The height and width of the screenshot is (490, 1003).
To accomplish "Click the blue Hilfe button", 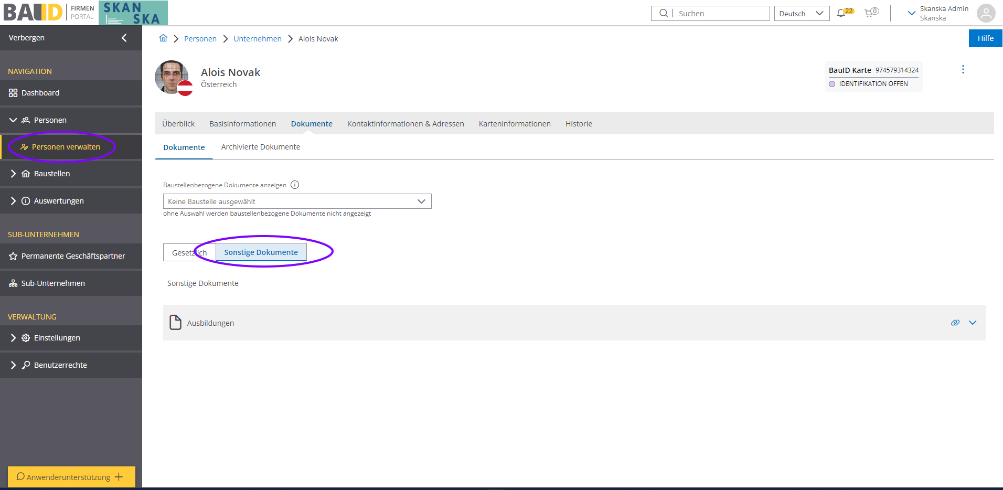I will point(985,38).
